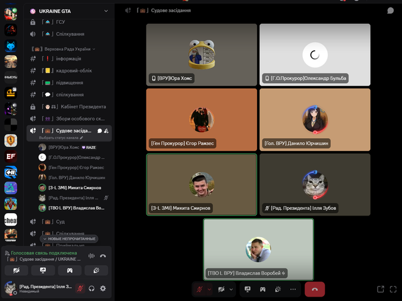Turn on camera in voice connected panel
This screenshot has width=402, height=301.
click(x=16, y=270)
